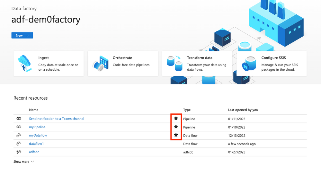The width and height of the screenshot is (321, 170).
Task: Select the 01/11/2023 date cell
Action: click(237, 119)
